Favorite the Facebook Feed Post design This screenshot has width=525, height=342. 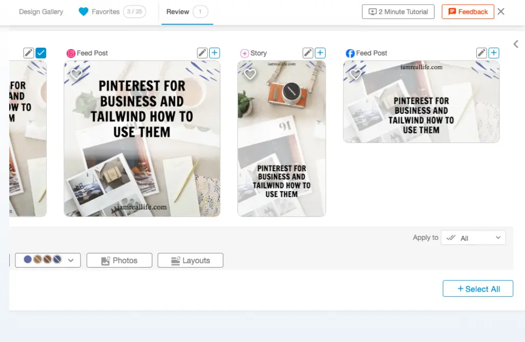click(x=355, y=74)
